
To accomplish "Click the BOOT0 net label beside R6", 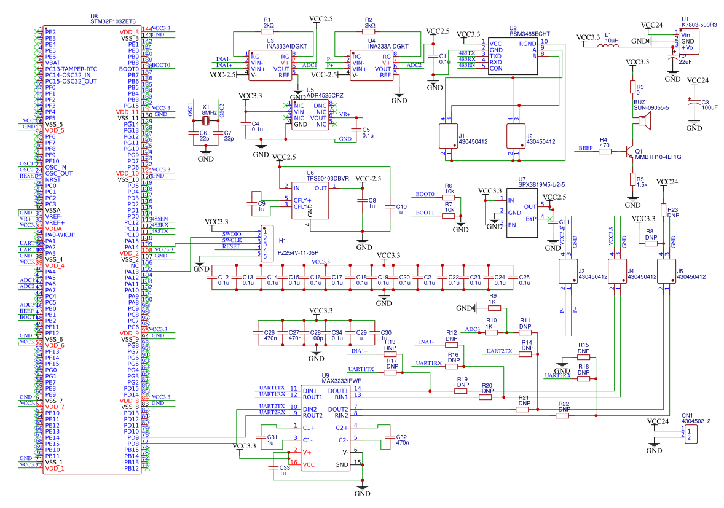I will [x=425, y=194].
